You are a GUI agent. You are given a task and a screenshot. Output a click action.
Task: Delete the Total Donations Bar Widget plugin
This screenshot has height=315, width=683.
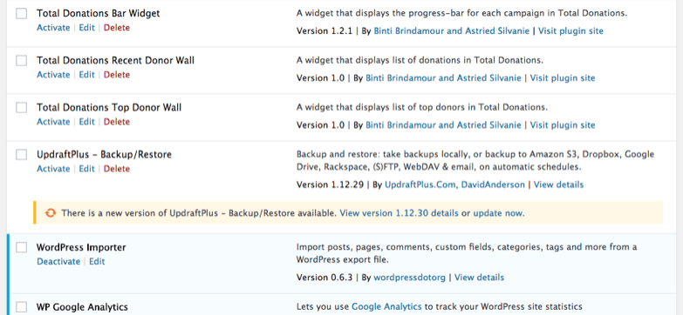(x=117, y=27)
